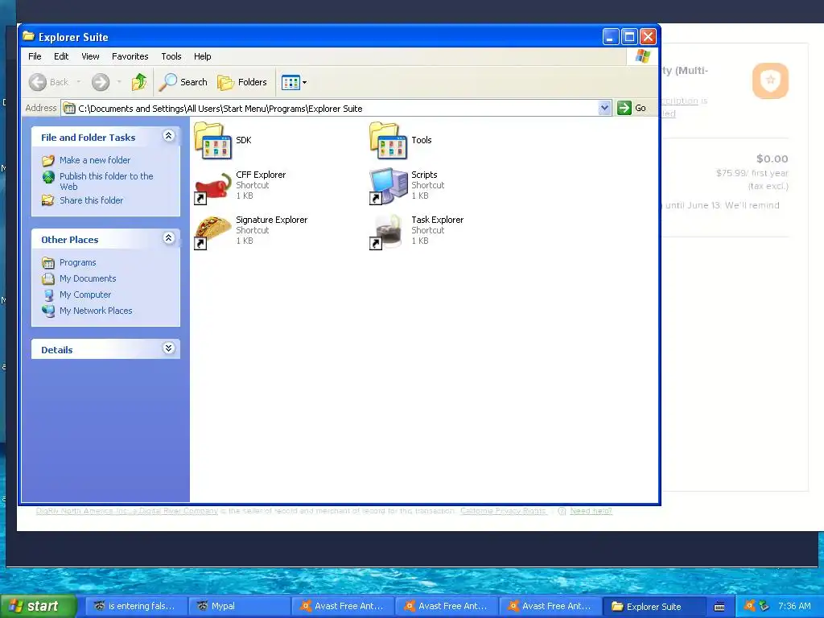This screenshot has height=618, width=824.
Task: Minimize the Explorer Suite window
Action: click(611, 37)
